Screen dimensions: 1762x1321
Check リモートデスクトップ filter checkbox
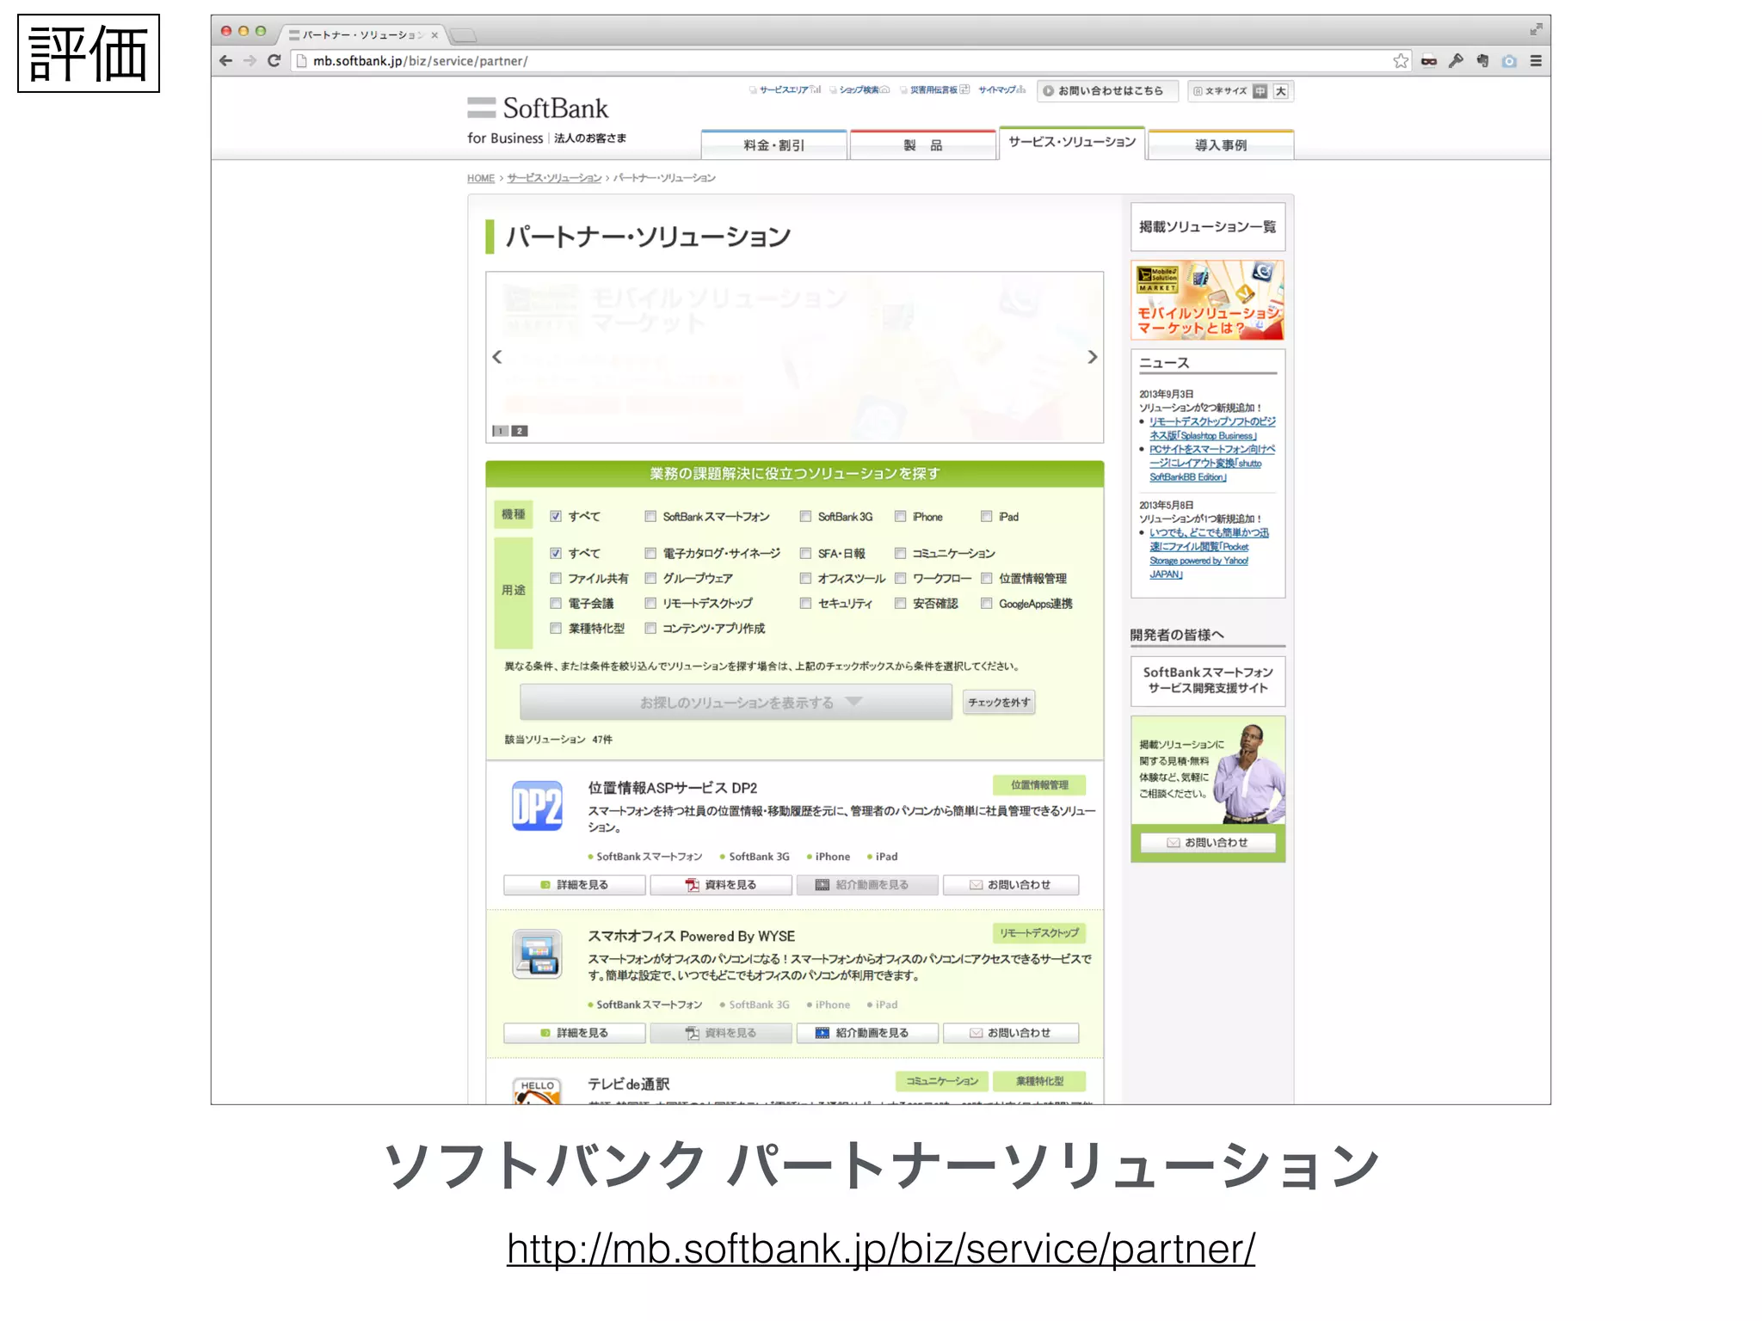point(650,604)
